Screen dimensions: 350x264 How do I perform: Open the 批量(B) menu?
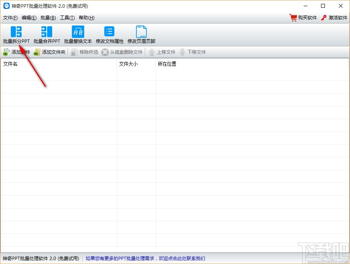click(48, 18)
